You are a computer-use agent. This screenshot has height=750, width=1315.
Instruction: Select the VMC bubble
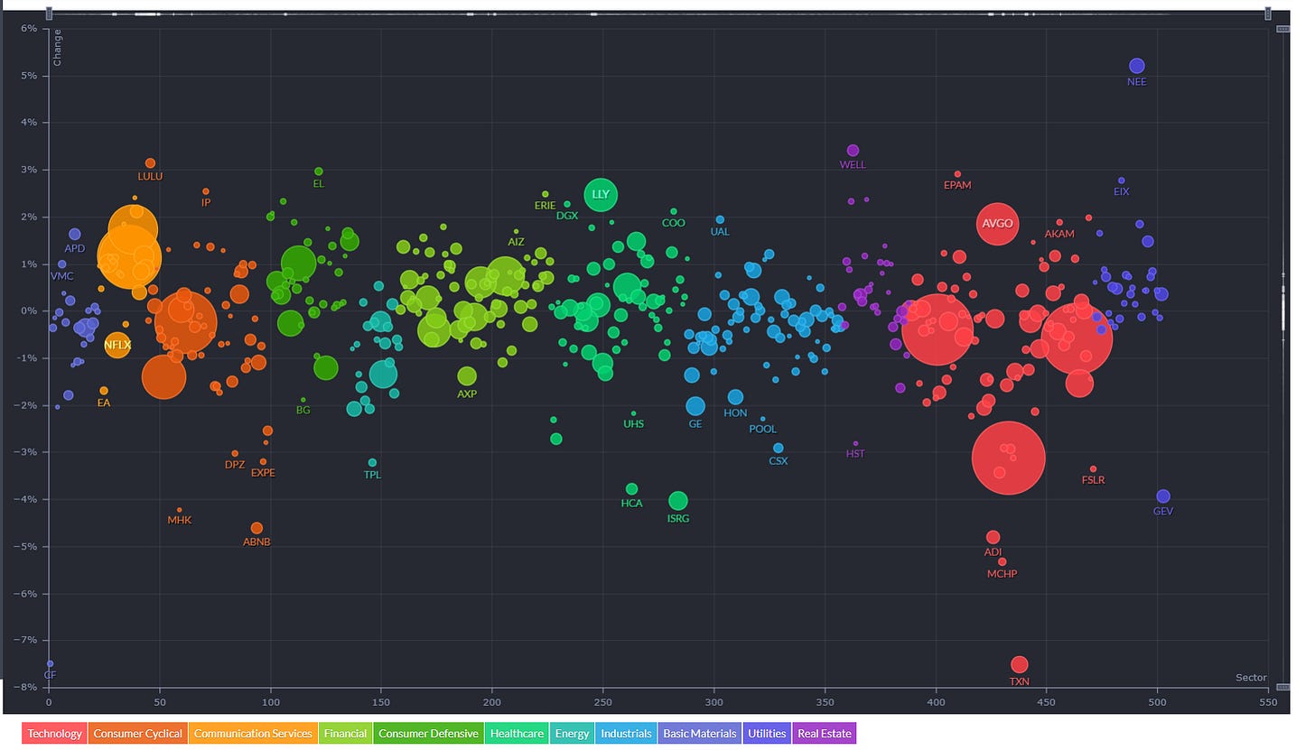coord(62,264)
